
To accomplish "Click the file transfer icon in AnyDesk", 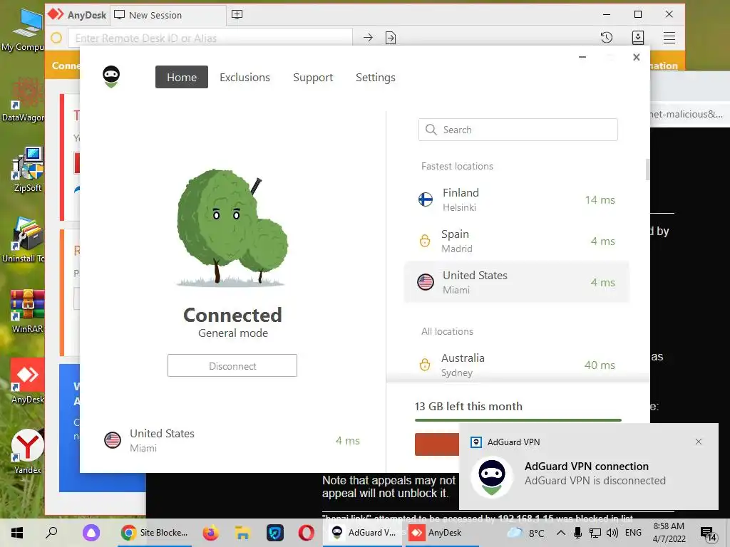I will 391,38.
